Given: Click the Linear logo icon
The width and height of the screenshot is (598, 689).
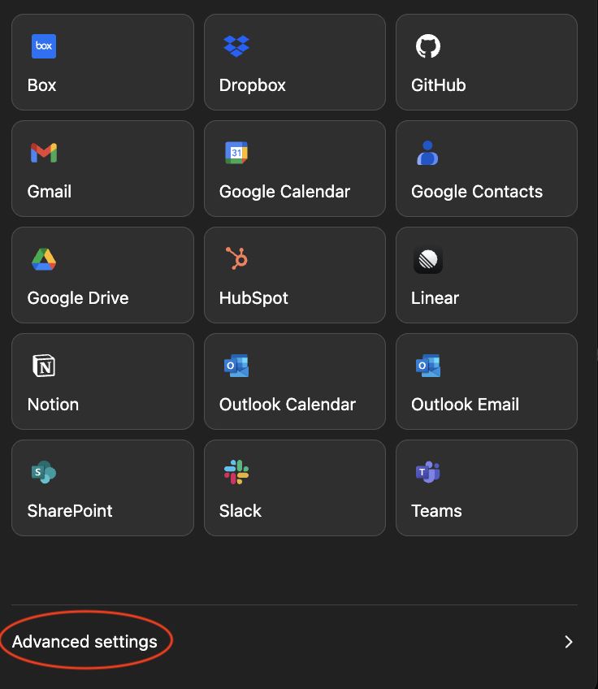Looking at the screenshot, I should (427, 259).
